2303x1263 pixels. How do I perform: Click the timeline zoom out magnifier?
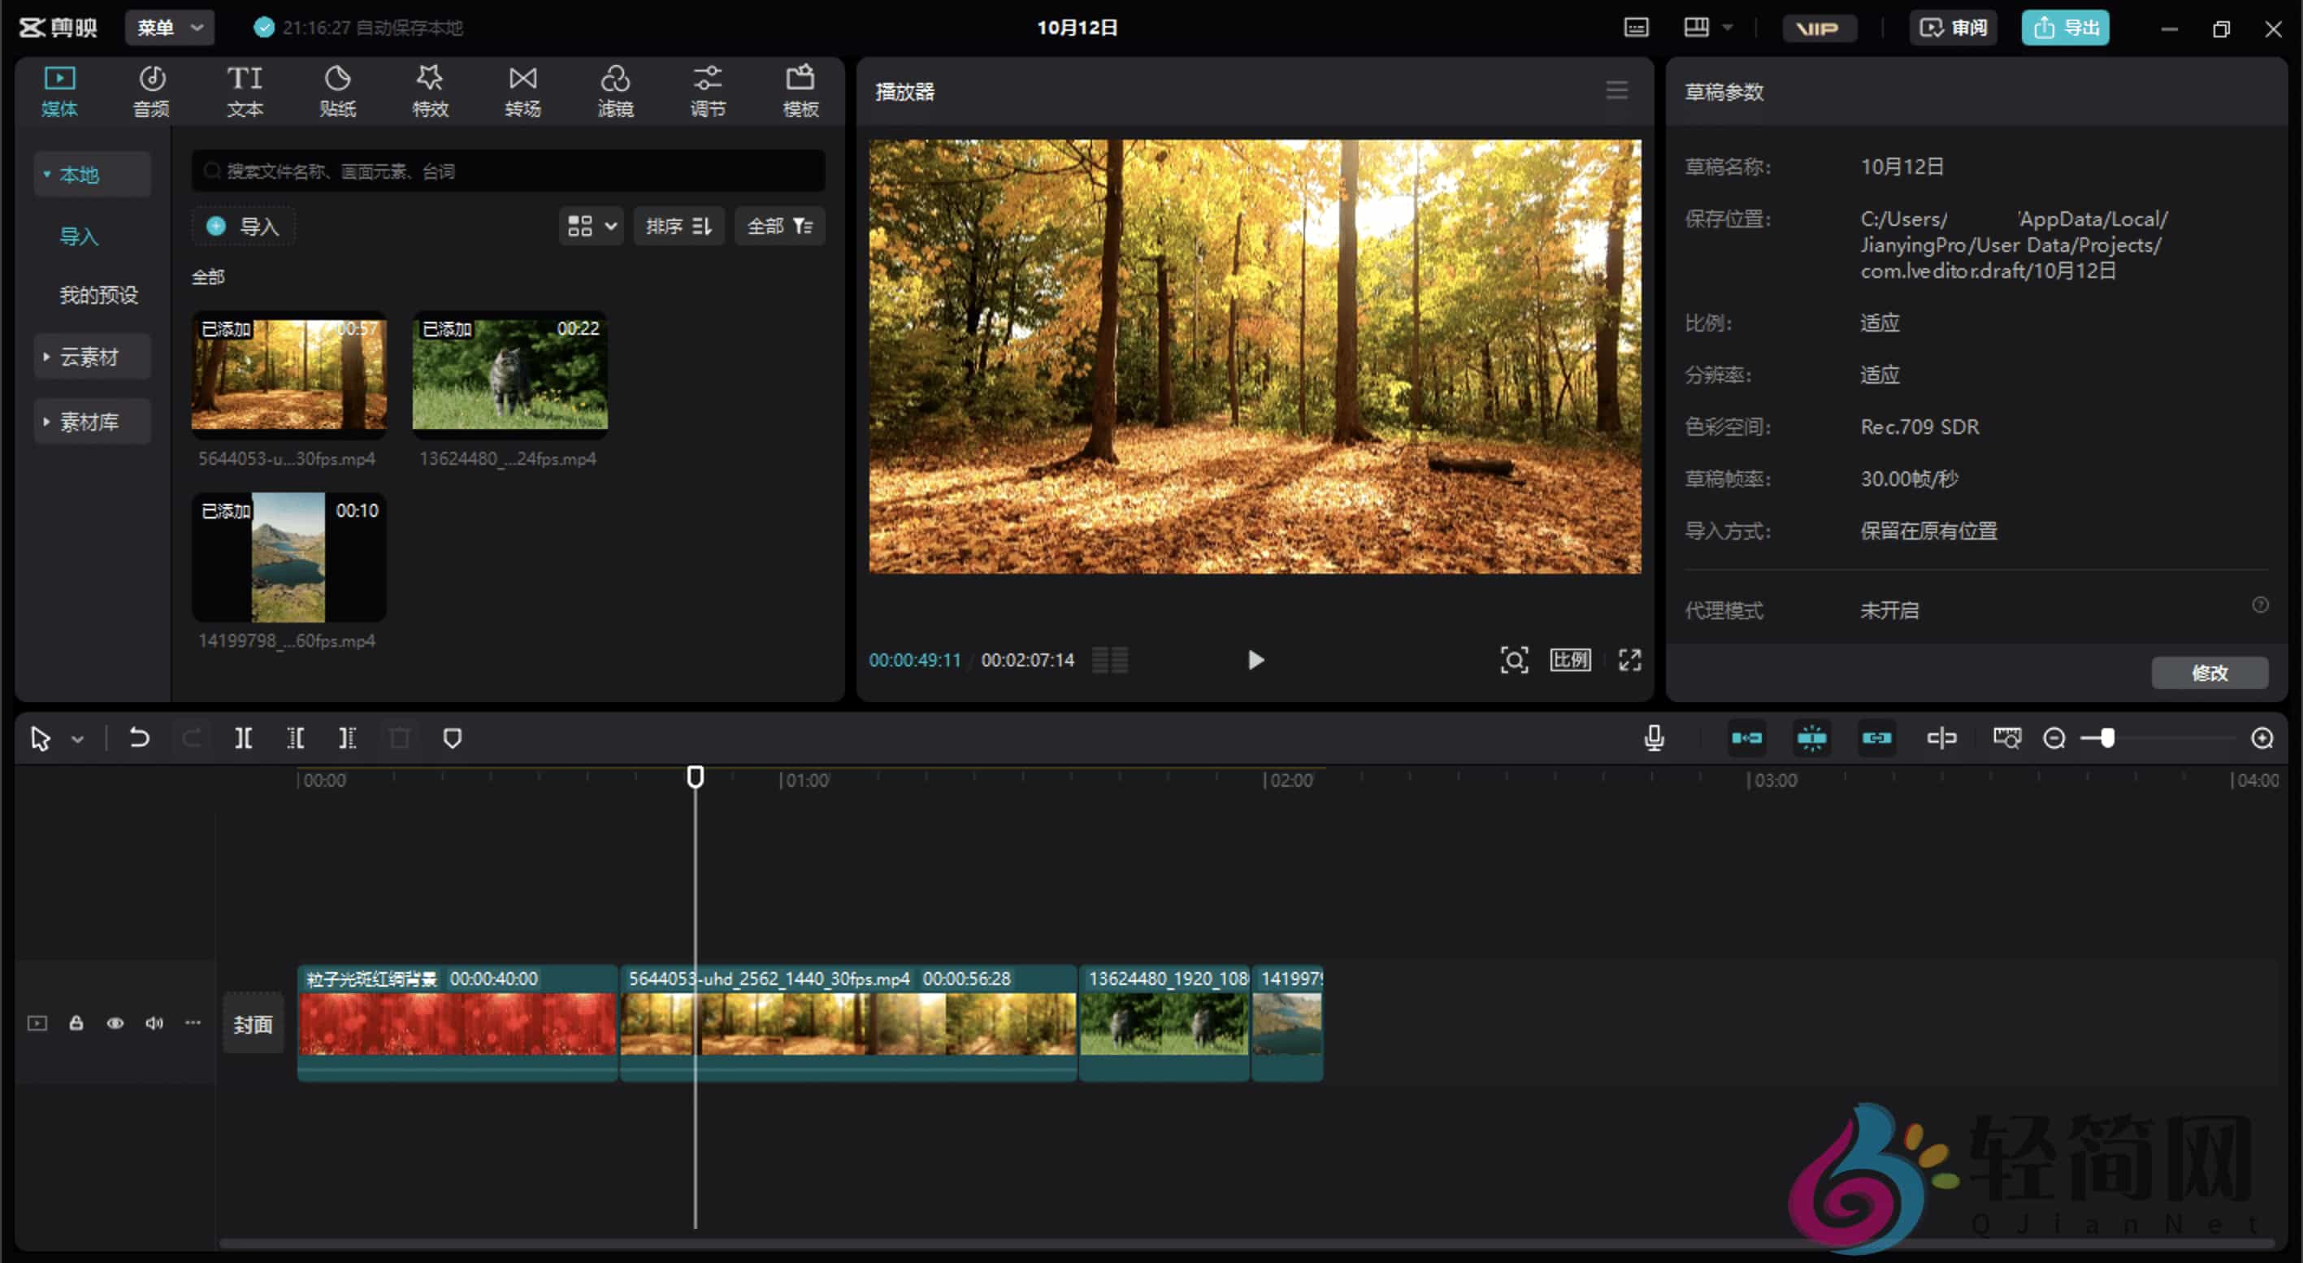click(x=2054, y=738)
